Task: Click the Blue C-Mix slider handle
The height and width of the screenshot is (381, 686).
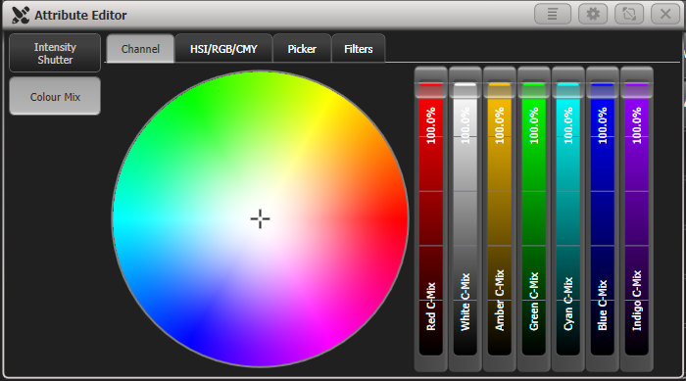Action: pyautogui.click(x=603, y=89)
